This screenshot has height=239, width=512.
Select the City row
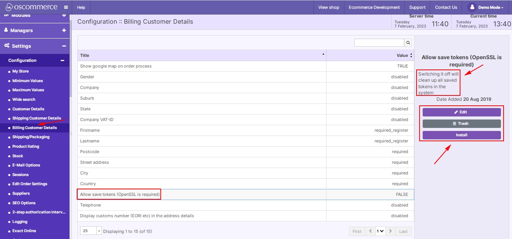tap(246, 173)
